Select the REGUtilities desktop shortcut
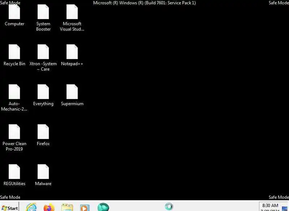 pos(14,175)
